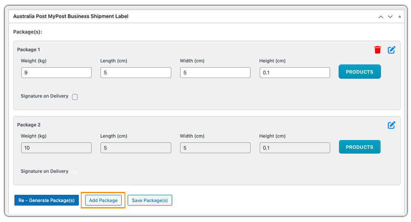
Task: Edit Package 1 using the pencil icon
Action: (391, 50)
